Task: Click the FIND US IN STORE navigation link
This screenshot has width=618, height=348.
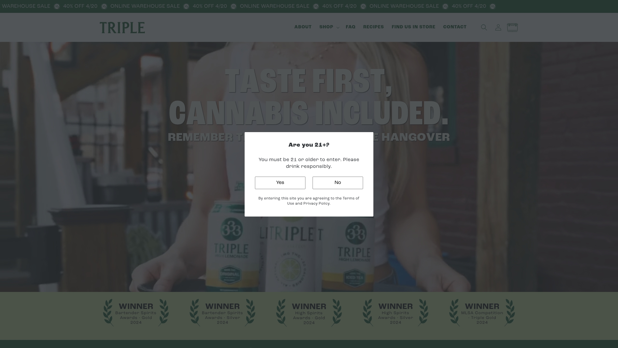Action: tap(413, 27)
